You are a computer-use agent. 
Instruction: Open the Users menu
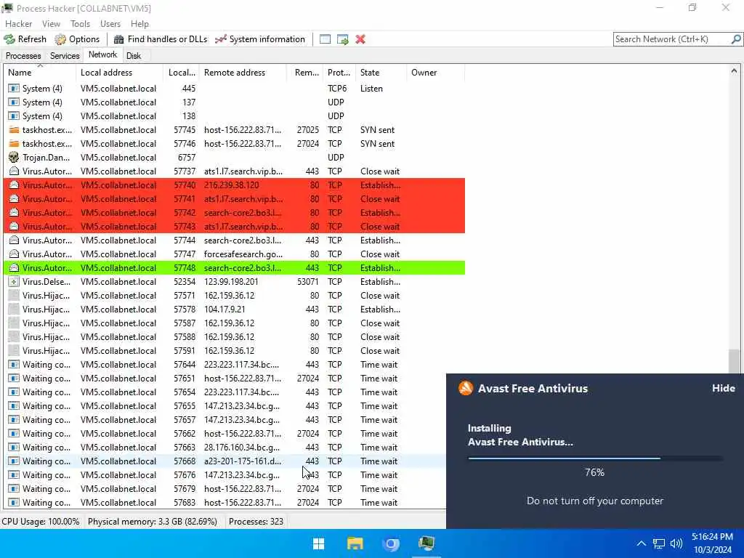[x=110, y=24]
